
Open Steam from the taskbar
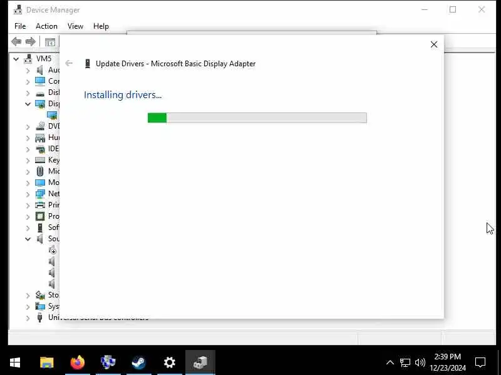[x=138, y=362]
